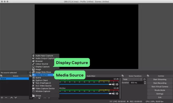Open Mic/Aux gear settings
The height and width of the screenshot is (103, 173).
point(117,94)
